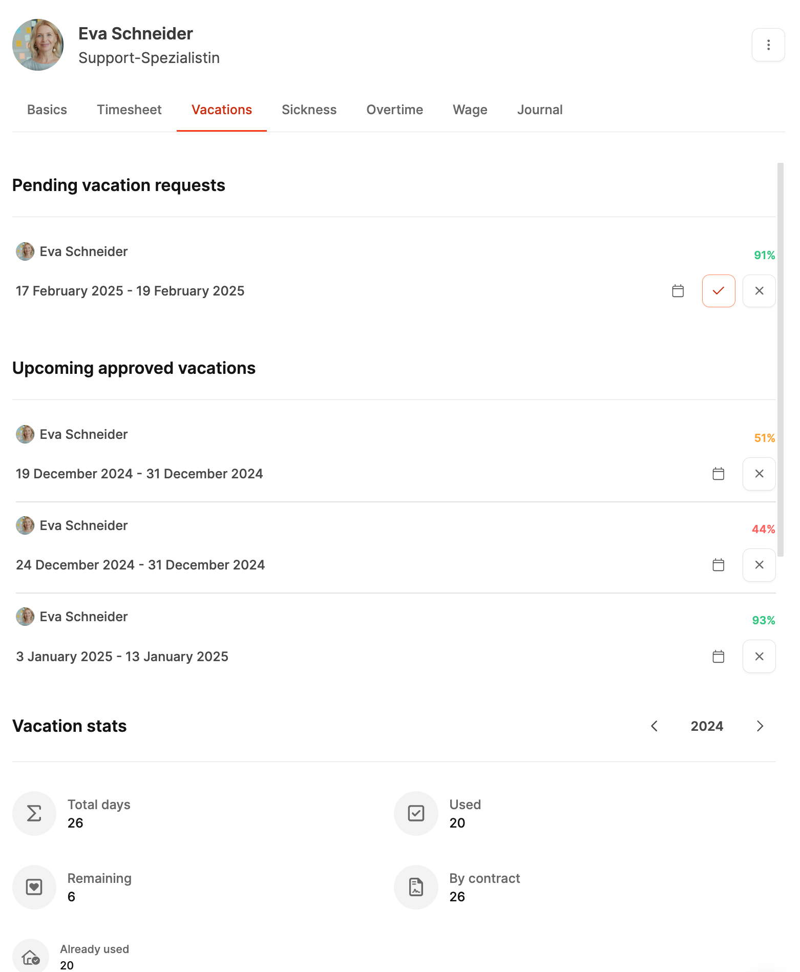Cancel the 24 December 2024 vacation
This screenshot has width=800, height=972.
coord(759,565)
